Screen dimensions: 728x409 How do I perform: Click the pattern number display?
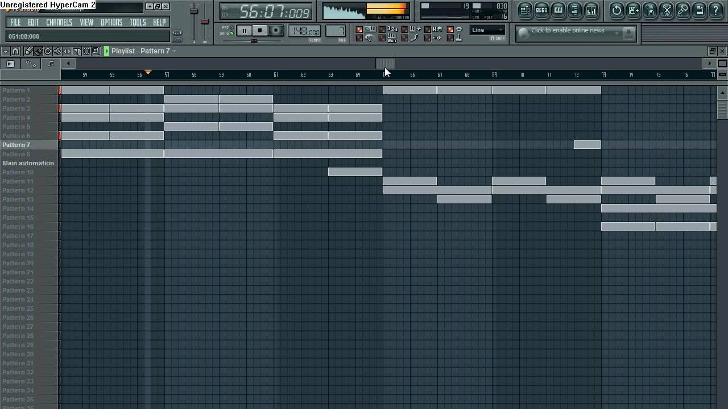point(336,31)
